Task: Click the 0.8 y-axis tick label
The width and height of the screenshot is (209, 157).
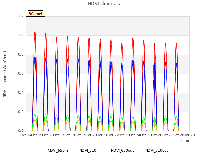Action: coord(21,55)
